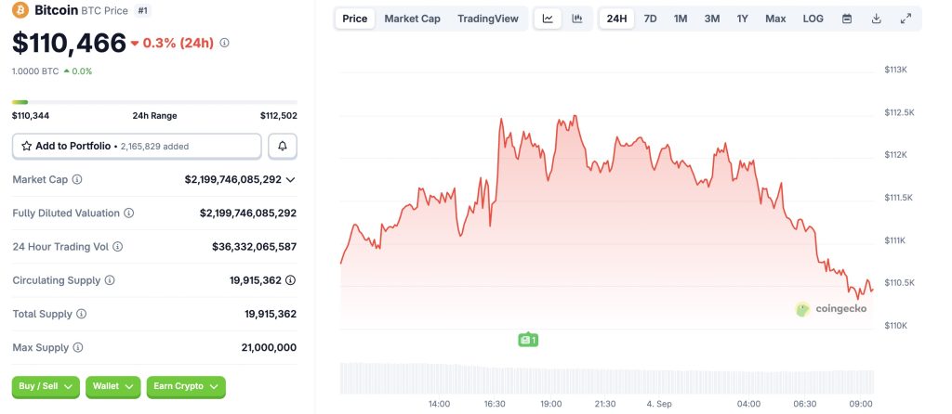Click the Circulating Supply info icon
The image size is (952, 414).
pyautogui.click(x=110, y=280)
